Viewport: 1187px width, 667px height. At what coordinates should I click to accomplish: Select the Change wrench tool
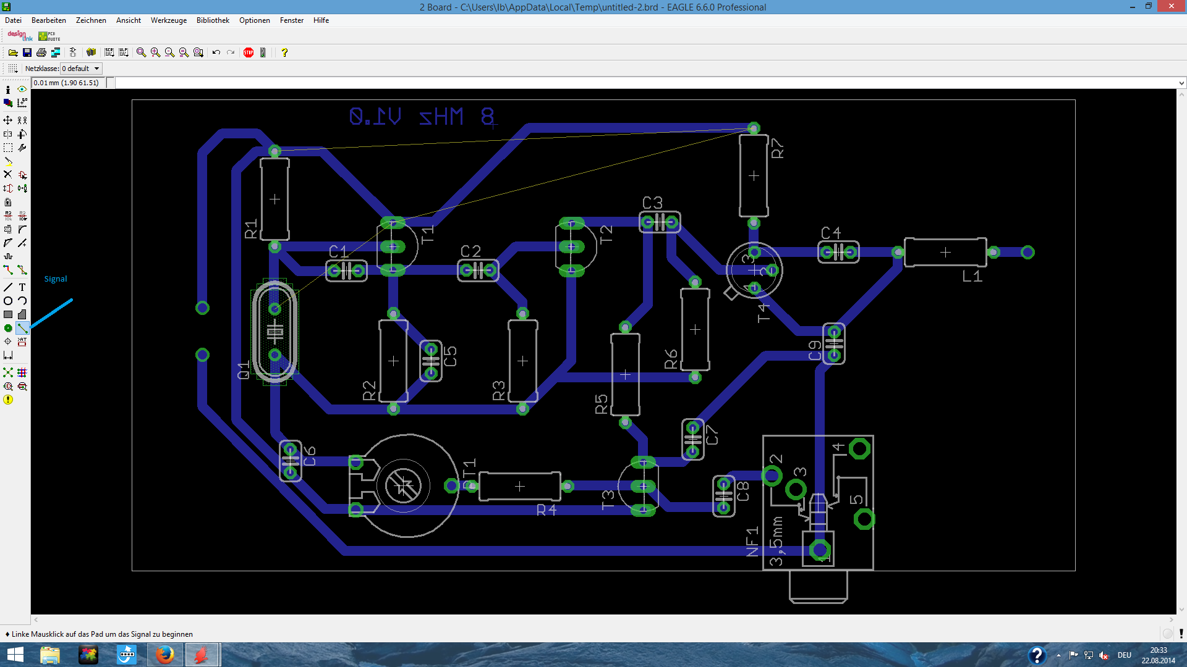pos(22,148)
